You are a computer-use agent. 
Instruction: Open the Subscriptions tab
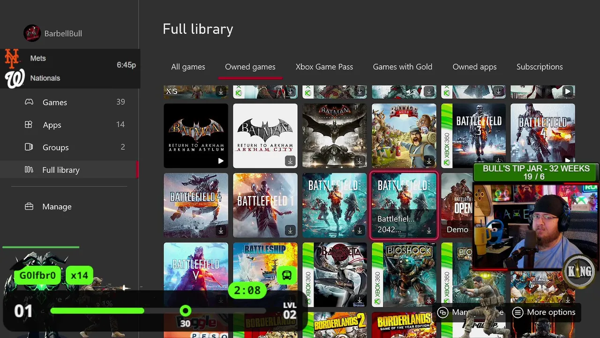pos(540,67)
